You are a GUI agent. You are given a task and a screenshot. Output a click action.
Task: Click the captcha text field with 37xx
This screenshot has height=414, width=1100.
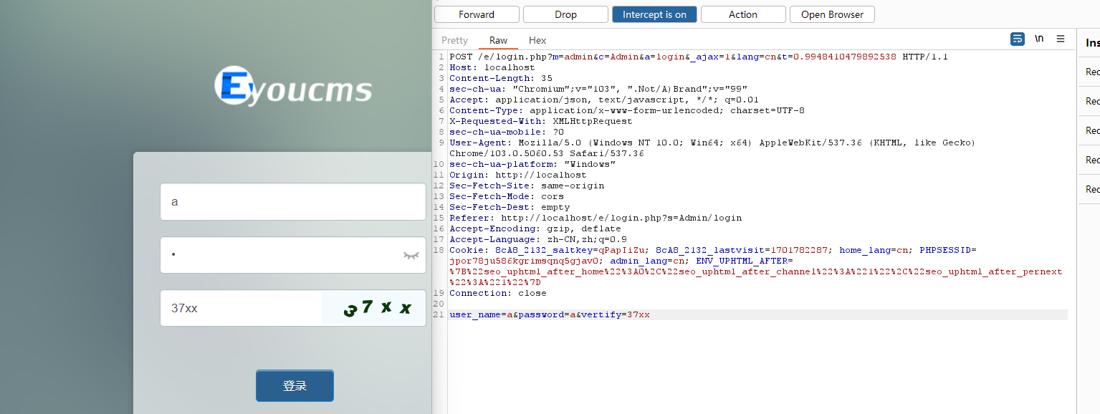coord(240,308)
